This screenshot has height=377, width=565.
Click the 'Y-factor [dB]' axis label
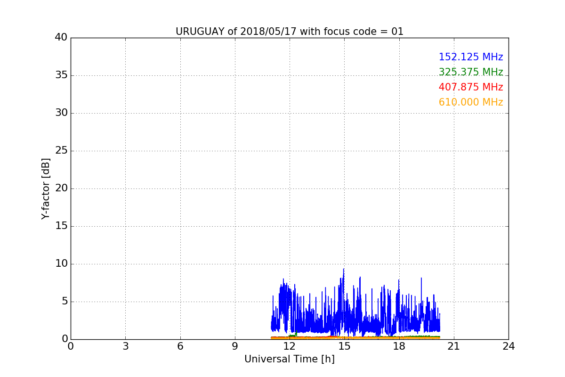pyautogui.click(x=46, y=188)
